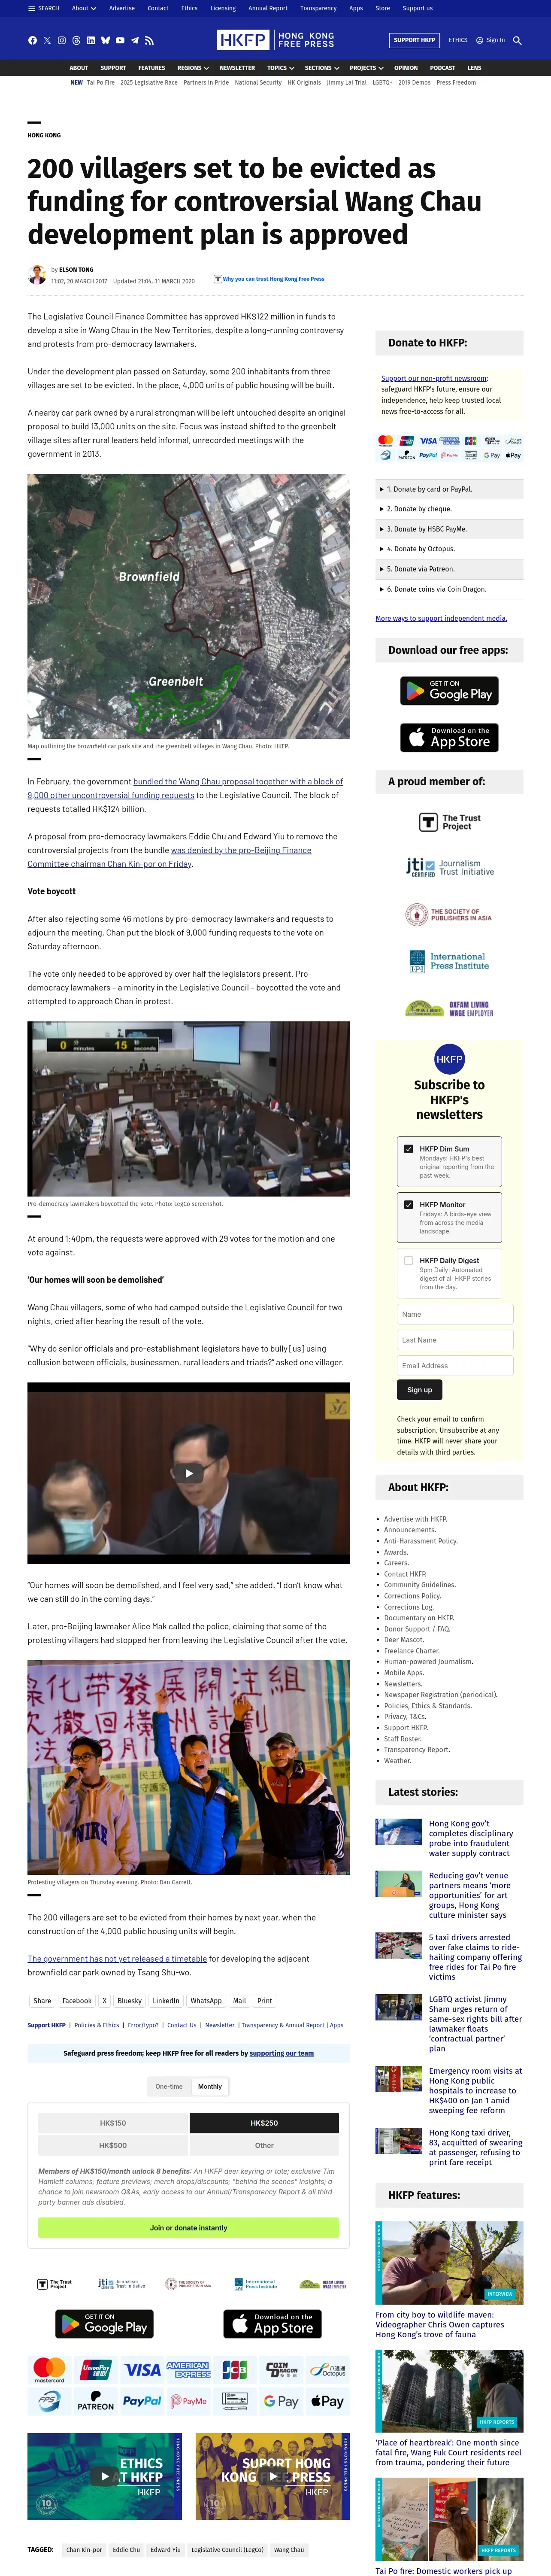Image resolution: width=551 pixels, height=2576 pixels.
Task: Open the footer Google Play badge below donation box
Action: [x=104, y=2324]
